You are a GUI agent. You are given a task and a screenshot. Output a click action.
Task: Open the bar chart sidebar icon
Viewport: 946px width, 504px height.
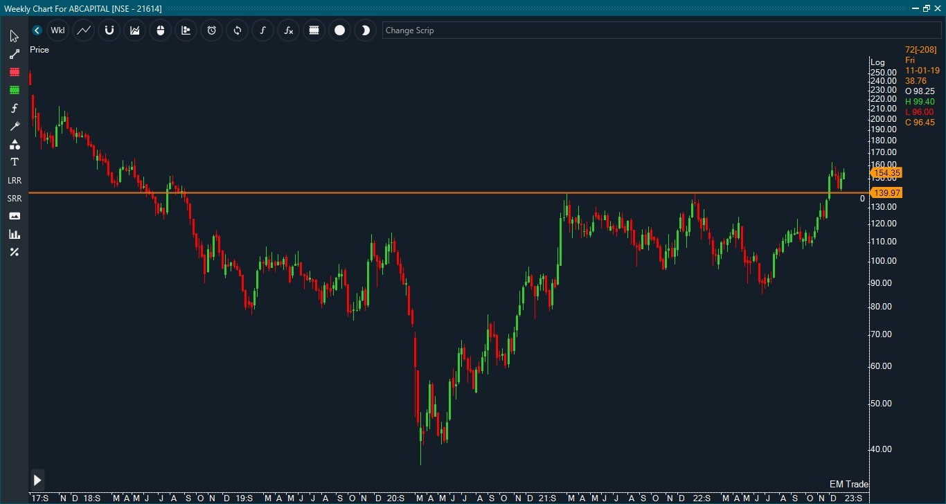point(15,234)
